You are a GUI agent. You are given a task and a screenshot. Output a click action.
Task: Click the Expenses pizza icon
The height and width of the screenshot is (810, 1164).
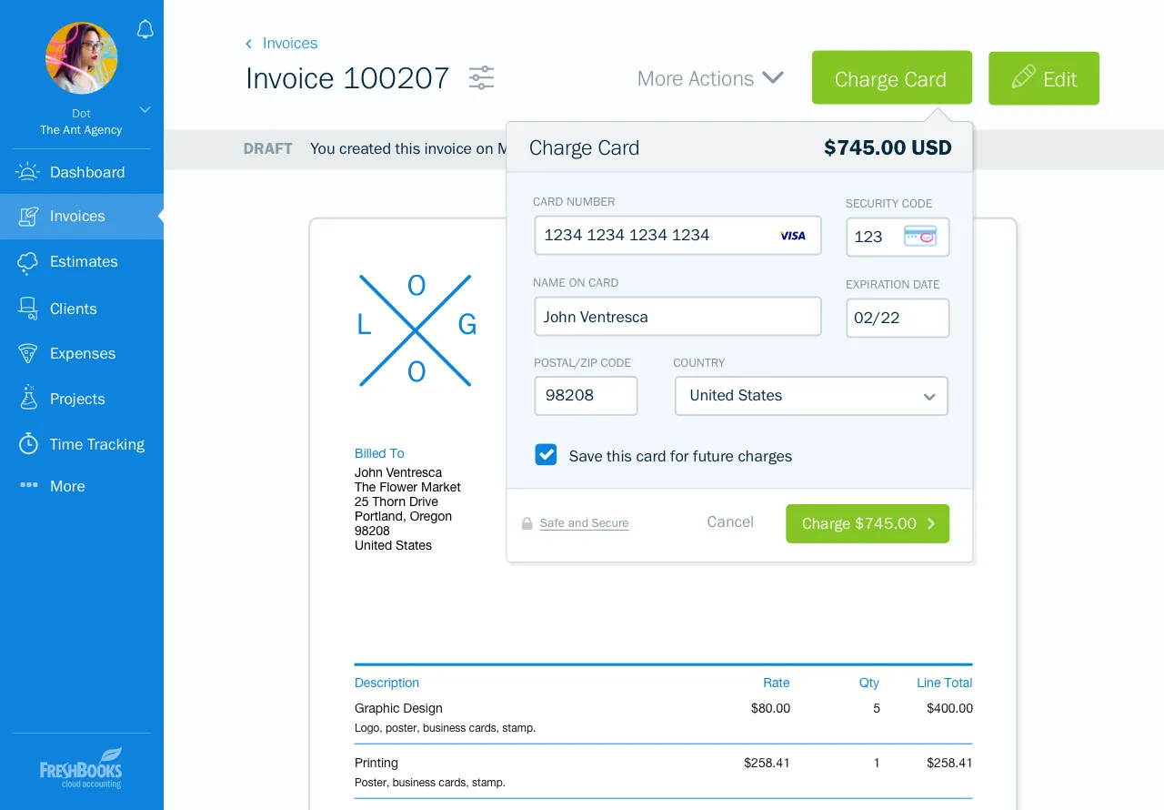point(28,354)
